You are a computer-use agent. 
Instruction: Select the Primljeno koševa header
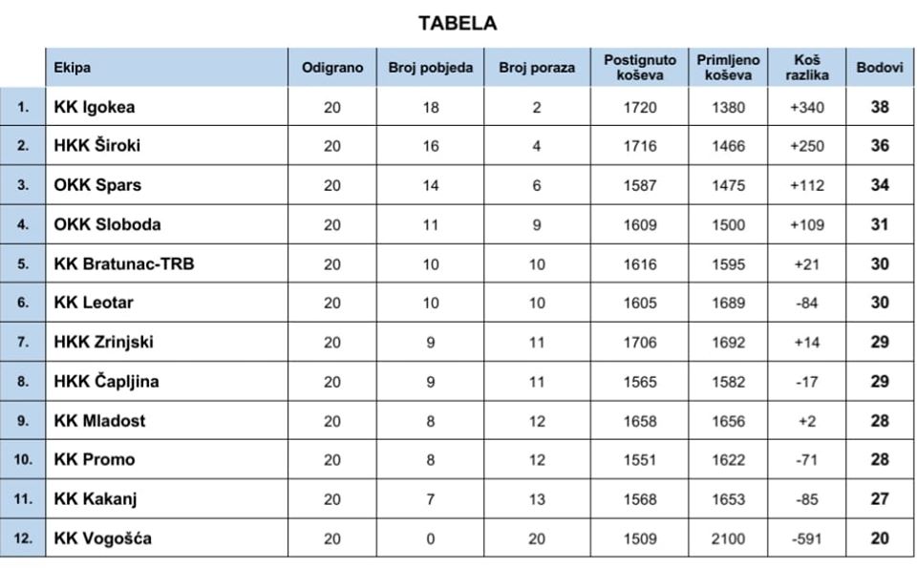pyautogui.click(x=728, y=67)
